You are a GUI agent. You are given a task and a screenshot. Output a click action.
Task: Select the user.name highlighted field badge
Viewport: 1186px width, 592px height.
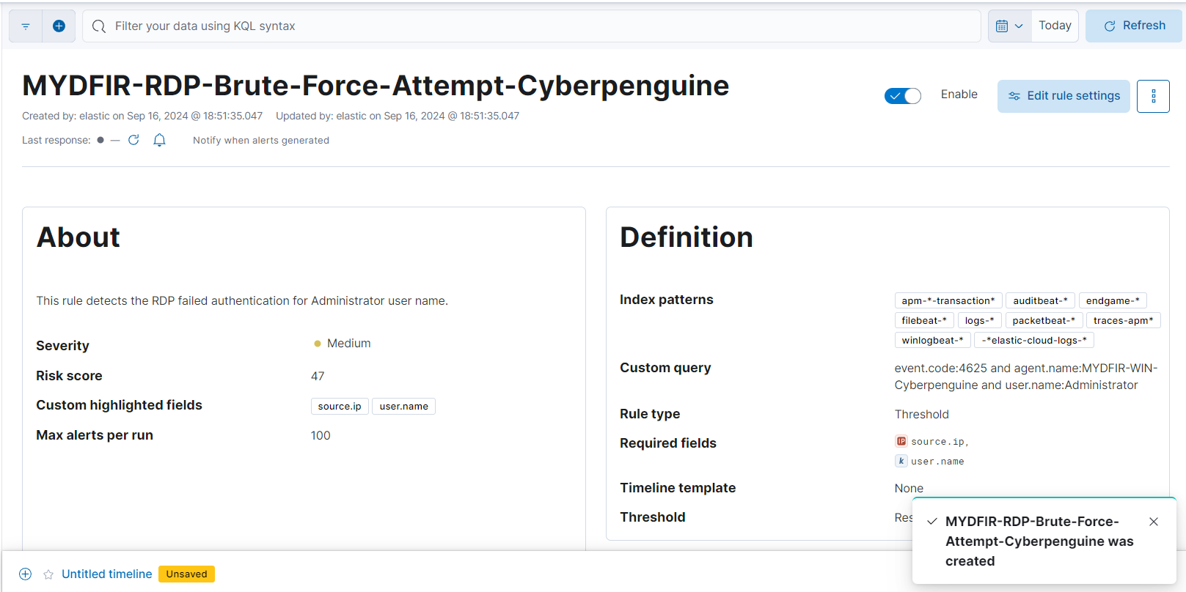click(x=403, y=407)
